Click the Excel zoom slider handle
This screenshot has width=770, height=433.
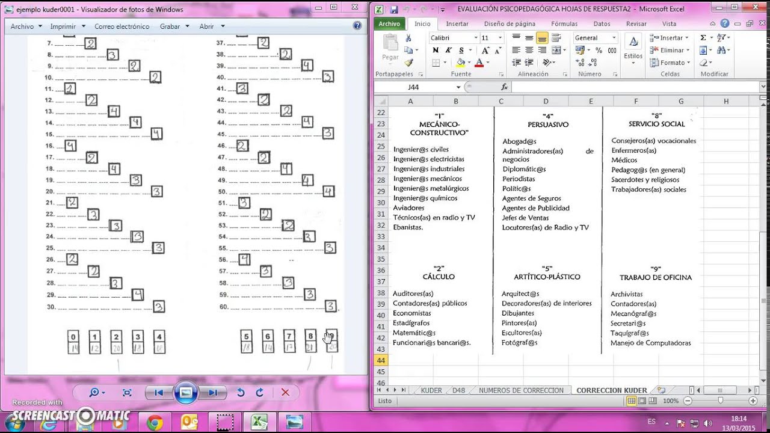tap(720, 401)
